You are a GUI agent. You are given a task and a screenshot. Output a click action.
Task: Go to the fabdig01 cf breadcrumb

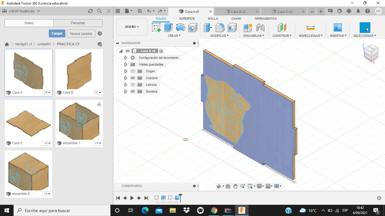click(x=23, y=44)
